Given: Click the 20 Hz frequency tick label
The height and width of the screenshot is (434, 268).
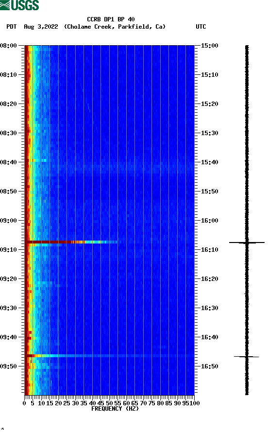Looking at the screenshot, I should pyautogui.click(x=58, y=403).
